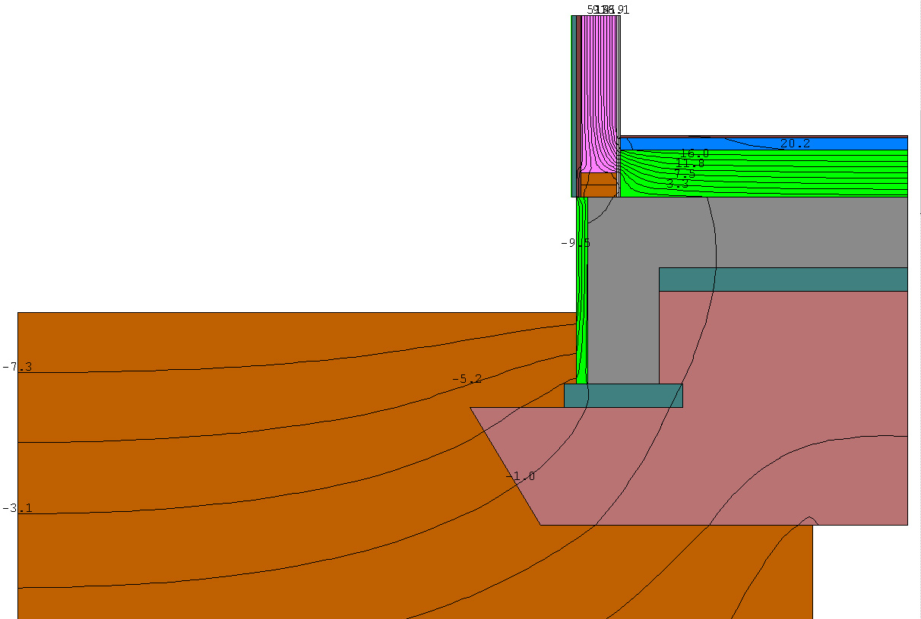This screenshot has width=921, height=619.
Task: Click the green floor insulation layer
Action: pos(798,173)
